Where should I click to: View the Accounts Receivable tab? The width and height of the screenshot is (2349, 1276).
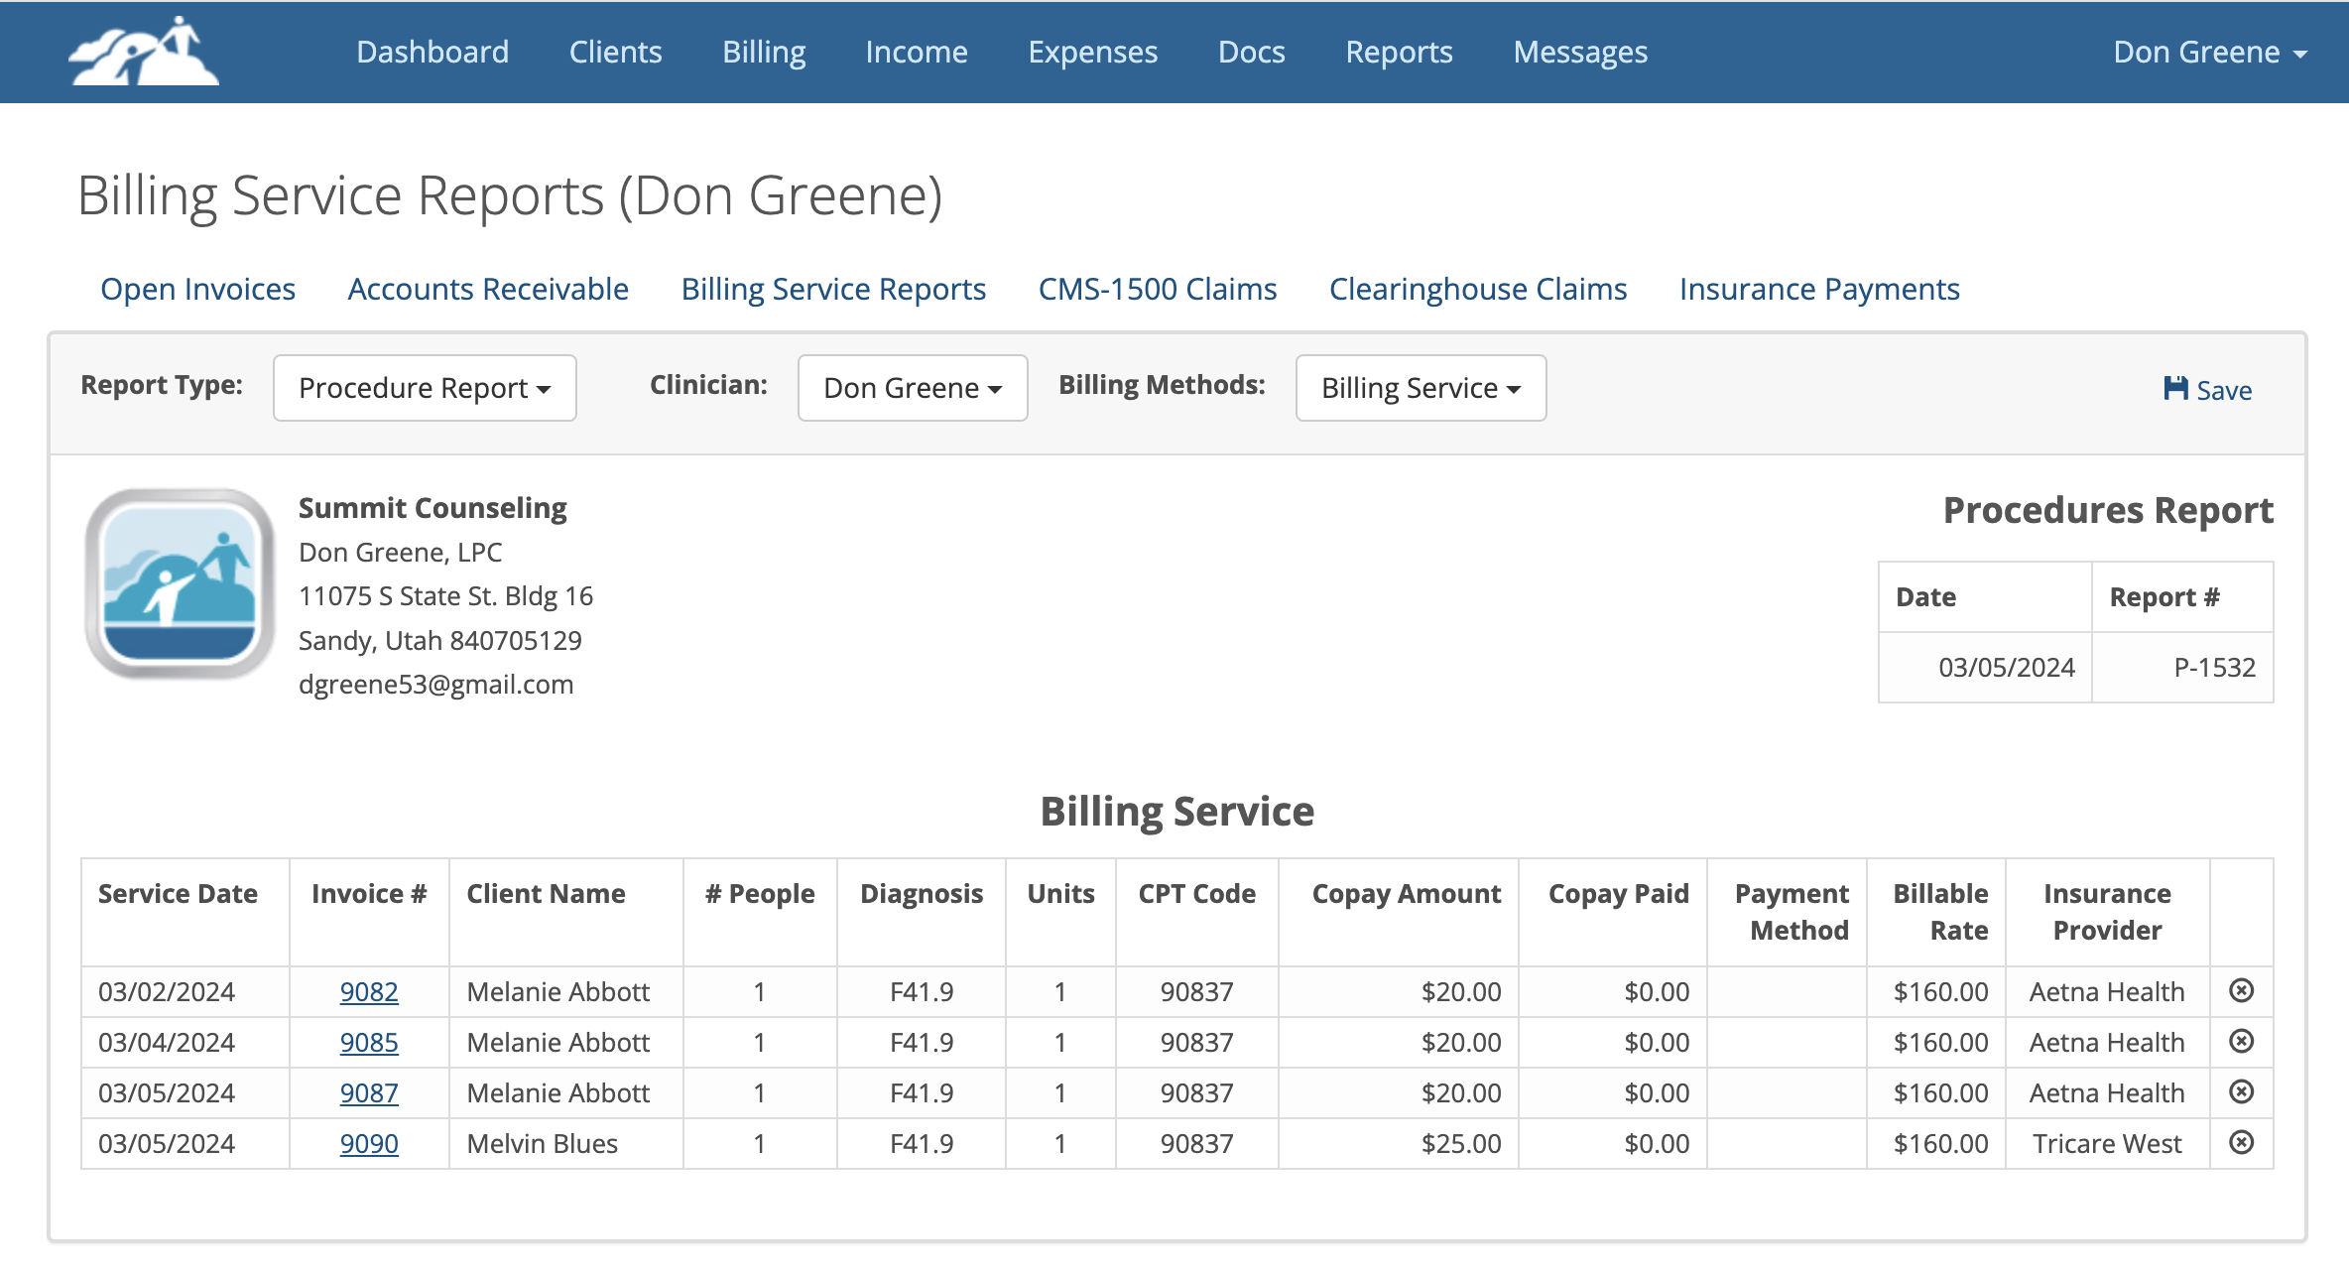click(x=488, y=289)
